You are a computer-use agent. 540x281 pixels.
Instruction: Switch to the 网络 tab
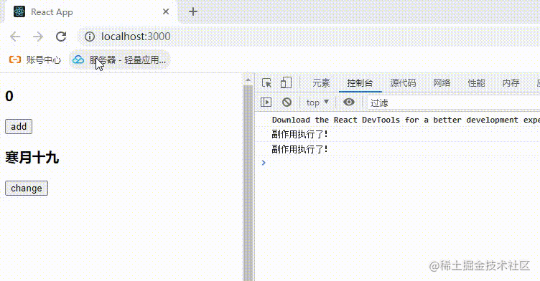pyautogui.click(x=442, y=83)
